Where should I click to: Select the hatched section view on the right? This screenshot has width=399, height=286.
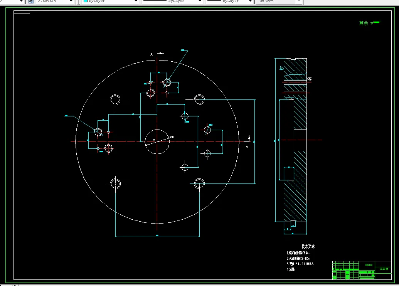click(295, 140)
